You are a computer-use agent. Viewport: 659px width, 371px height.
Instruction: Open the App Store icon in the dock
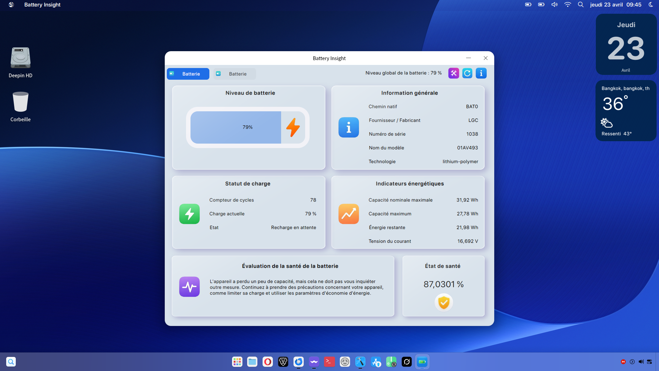click(x=376, y=362)
